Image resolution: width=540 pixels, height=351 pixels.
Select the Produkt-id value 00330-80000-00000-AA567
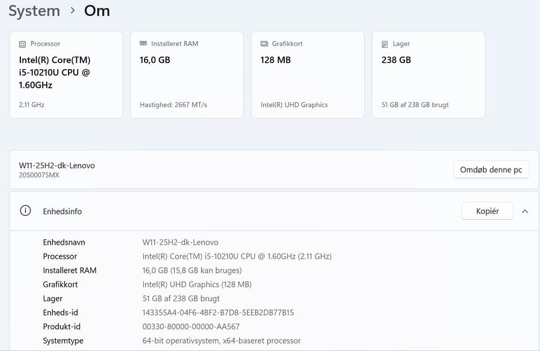pos(191,327)
